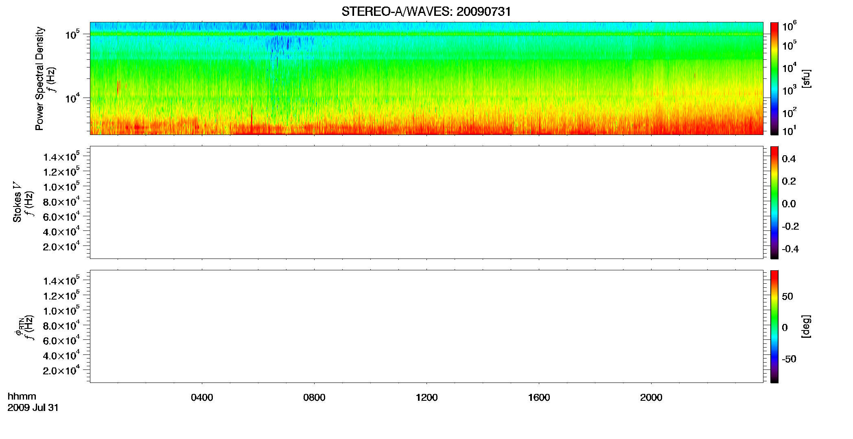
Task: Click the 0.4 value on Stokes color bar
Action: 789,159
